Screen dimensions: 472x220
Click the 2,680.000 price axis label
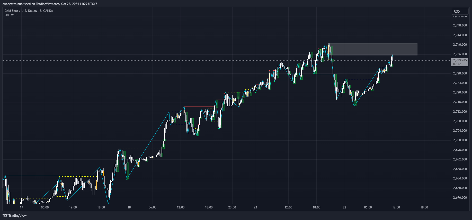460,188
